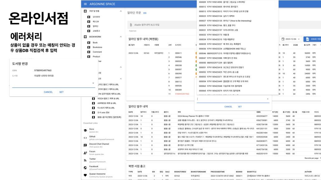Open the hamburger menu in header
Viewport: 321px width, 180px height.
[x=85, y=4]
